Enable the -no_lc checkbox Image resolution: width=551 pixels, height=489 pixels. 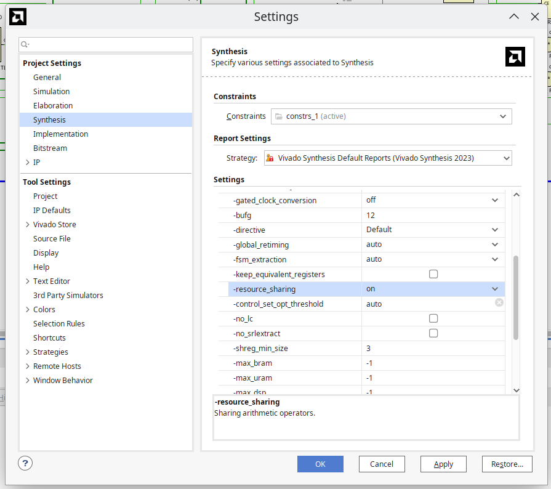(x=433, y=318)
